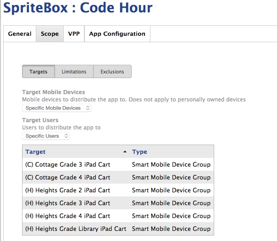Show the Limitations section
The image size is (277, 241).
click(74, 72)
